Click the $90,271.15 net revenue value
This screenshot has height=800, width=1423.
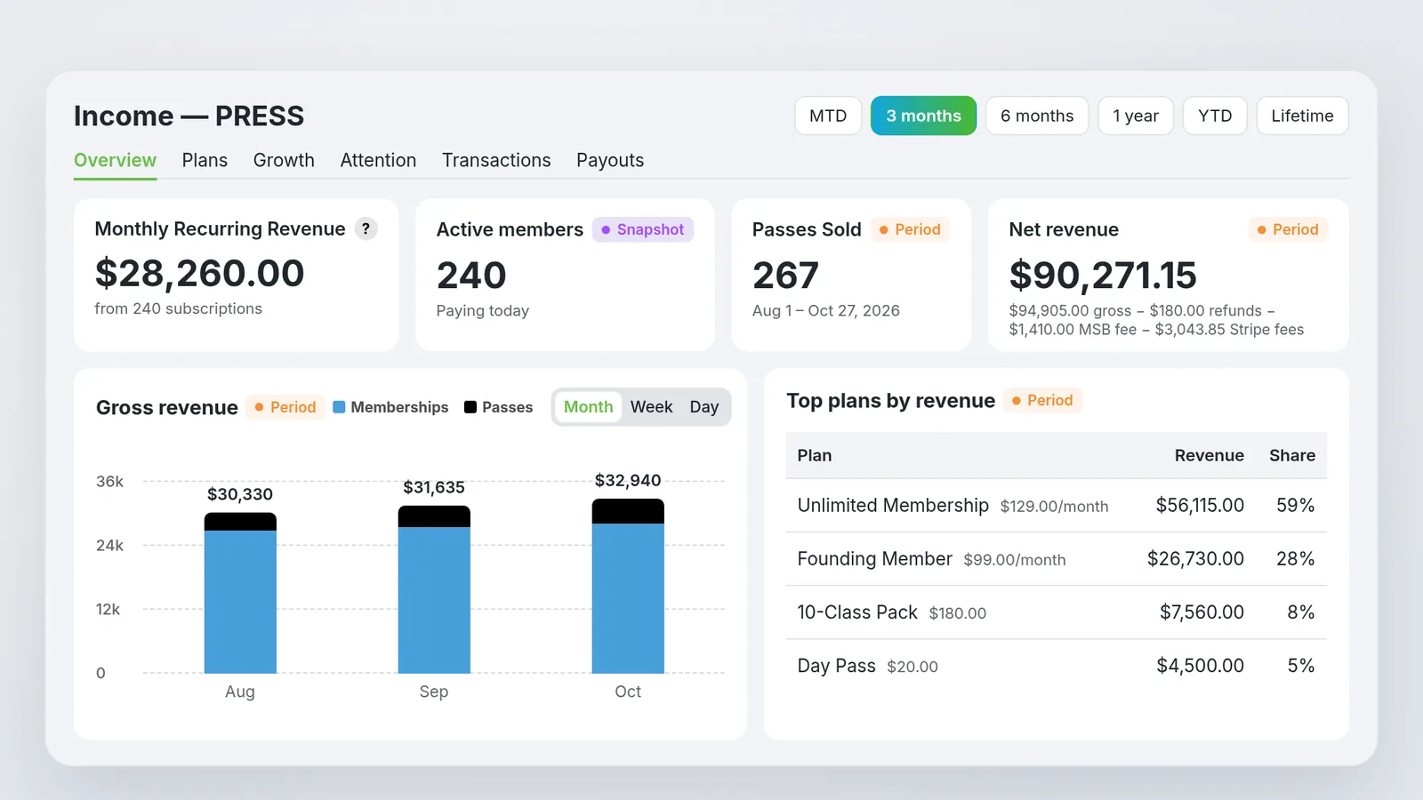[1103, 276]
